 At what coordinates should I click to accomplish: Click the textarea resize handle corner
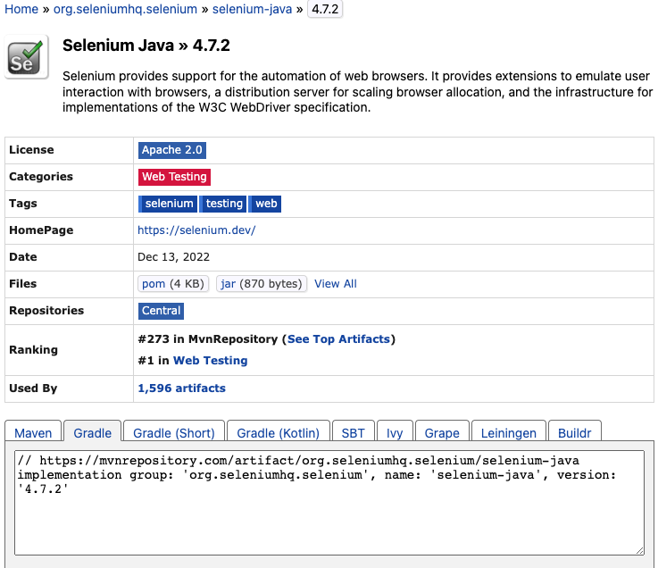pos(639,550)
